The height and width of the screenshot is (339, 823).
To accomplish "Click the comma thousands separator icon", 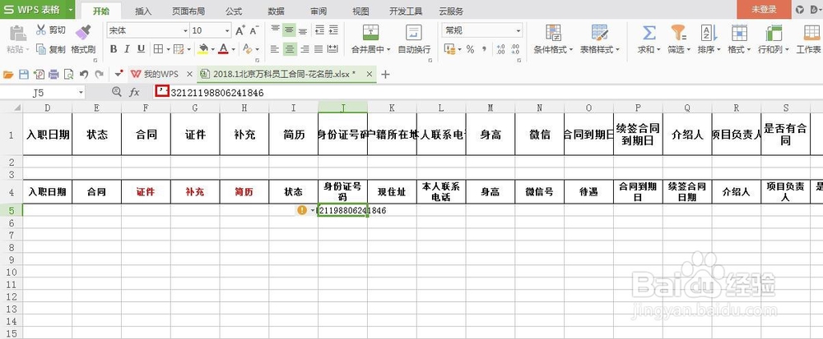I will coord(485,49).
